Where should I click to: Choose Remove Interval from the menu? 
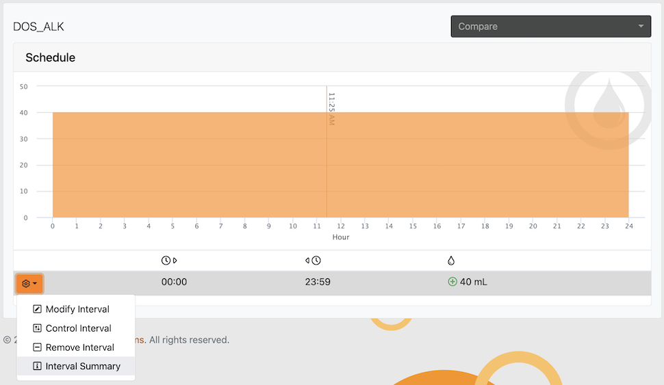79,347
